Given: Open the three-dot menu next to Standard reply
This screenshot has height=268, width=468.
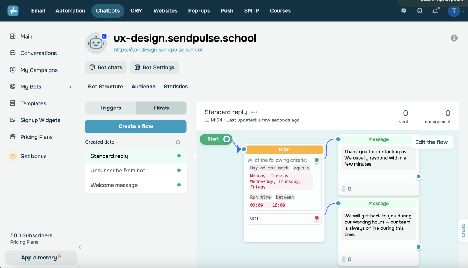Looking at the screenshot, I should click(254, 112).
